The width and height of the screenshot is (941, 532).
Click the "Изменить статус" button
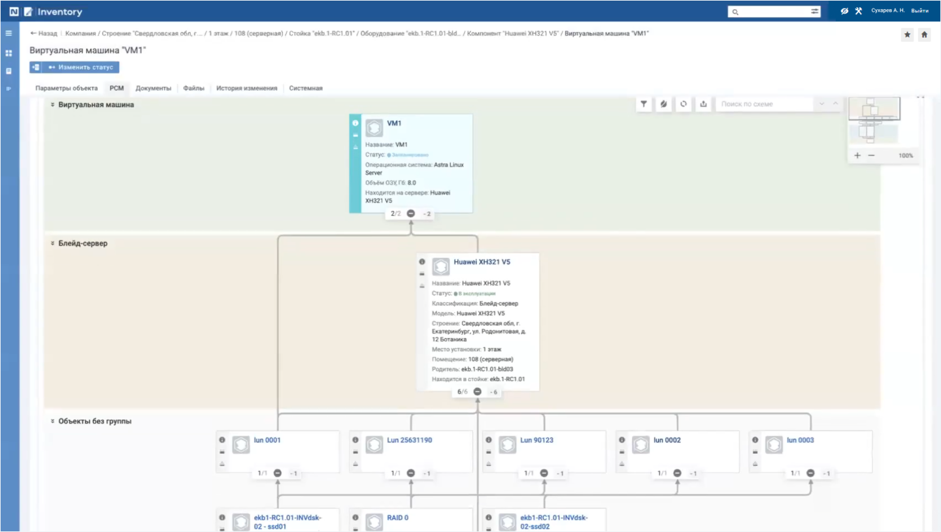coord(80,67)
